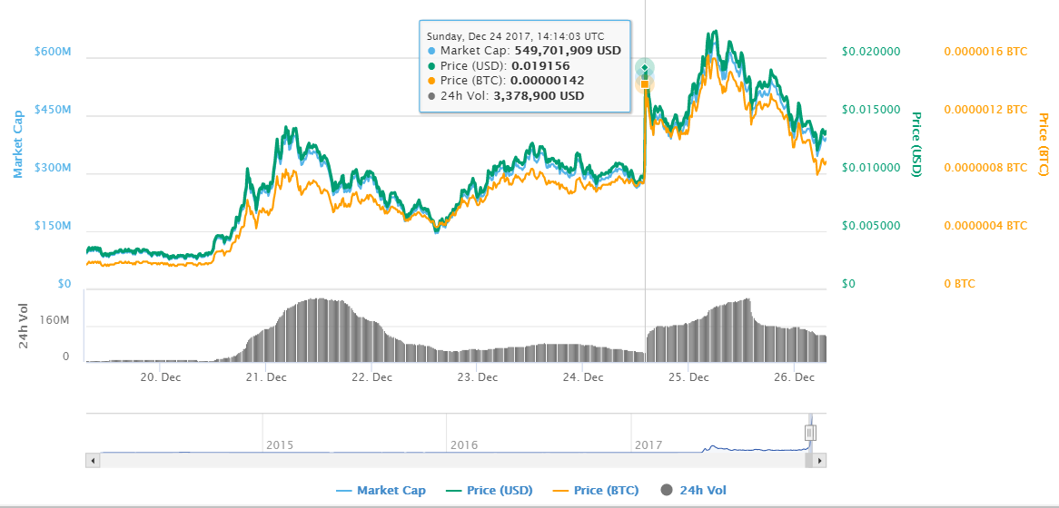The height and width of the screenshot is (508, 1059).
Task: Toggle the Price (USD) series in the legend
Action: click(x=489, y=491)
